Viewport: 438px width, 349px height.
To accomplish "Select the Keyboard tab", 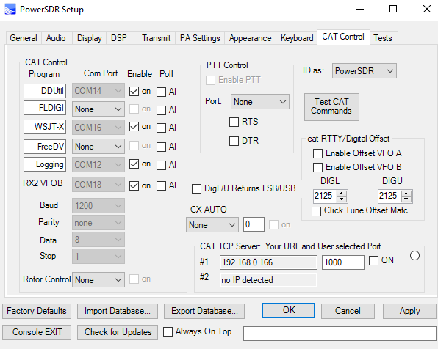I will [297, 38].
